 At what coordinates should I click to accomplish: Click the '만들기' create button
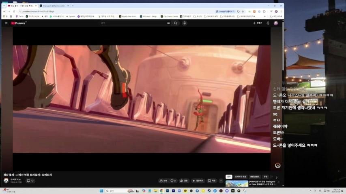click(258, 23)
